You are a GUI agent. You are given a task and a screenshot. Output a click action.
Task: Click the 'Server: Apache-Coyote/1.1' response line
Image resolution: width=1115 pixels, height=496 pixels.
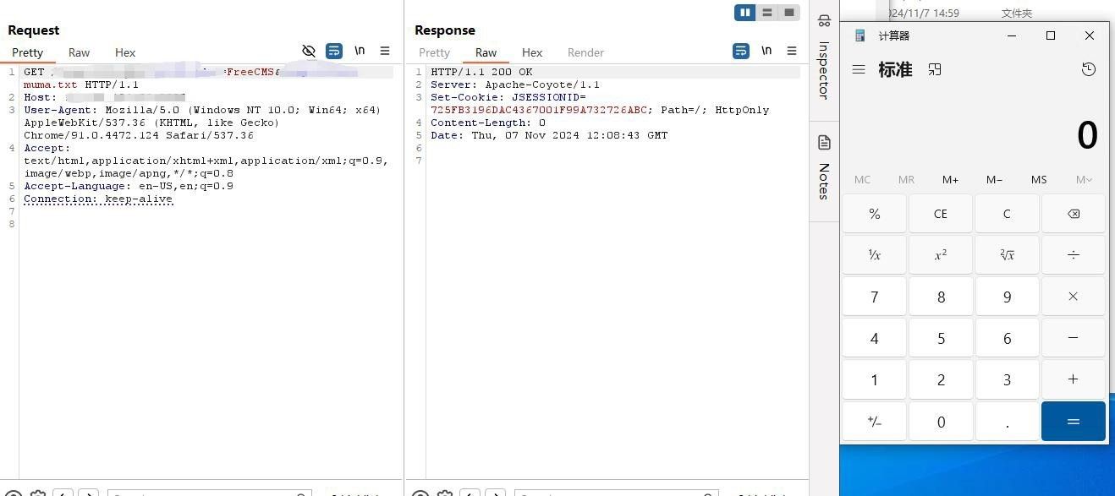click(515, 84)
